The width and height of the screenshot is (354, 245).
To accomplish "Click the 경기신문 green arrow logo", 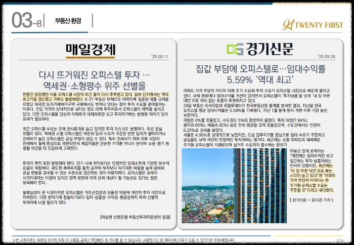I will pyautogui.click(x=235, y=50).
